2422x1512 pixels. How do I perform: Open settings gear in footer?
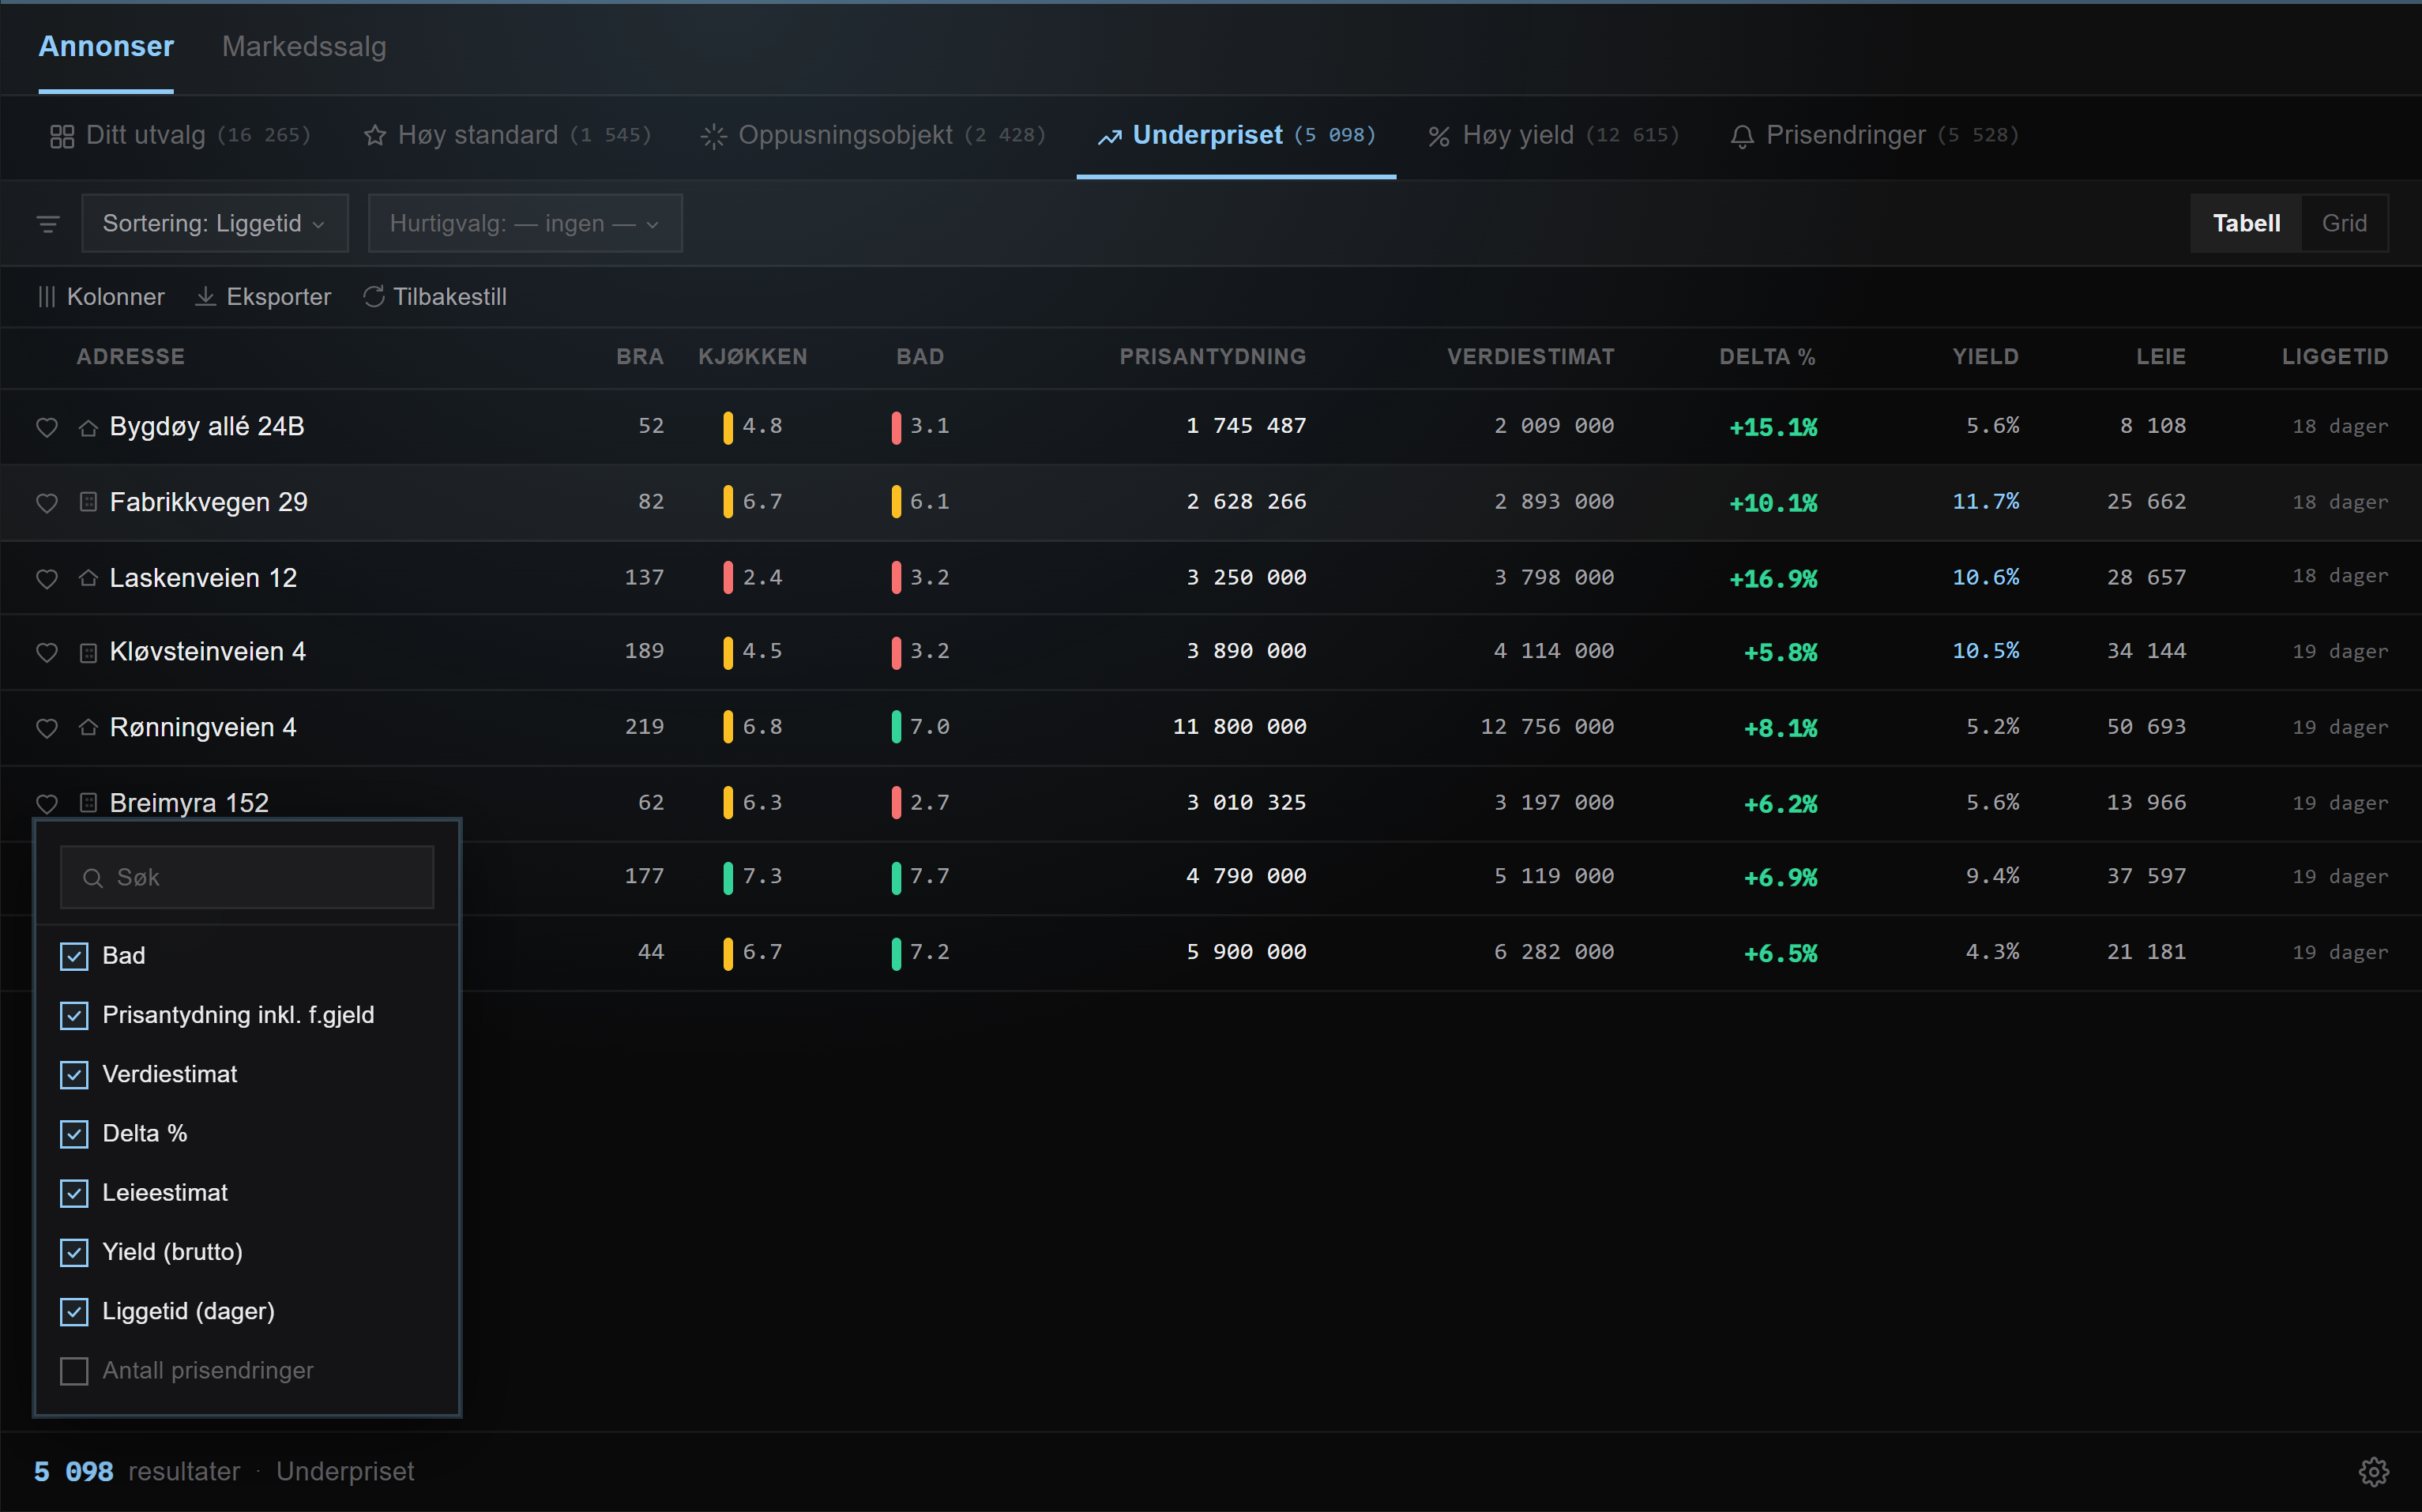(x=2374, y=1471)
